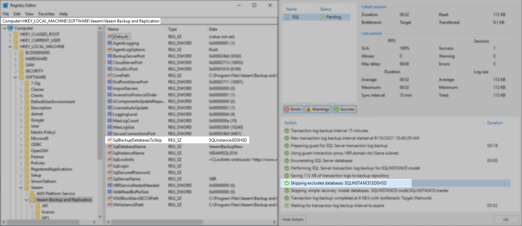Click the AgentLogging DWORD value icon

[110, 43]
